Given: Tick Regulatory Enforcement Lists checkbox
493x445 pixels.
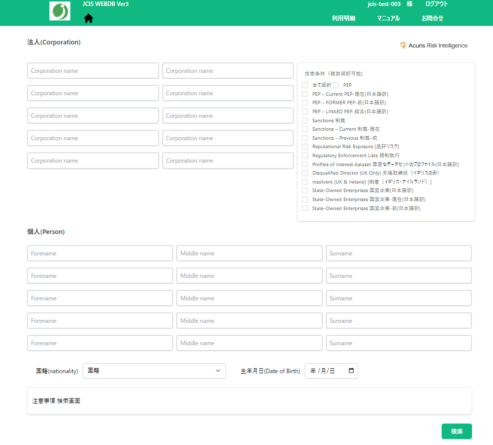Looking at the screenshot, I should [x=305, y=156].
